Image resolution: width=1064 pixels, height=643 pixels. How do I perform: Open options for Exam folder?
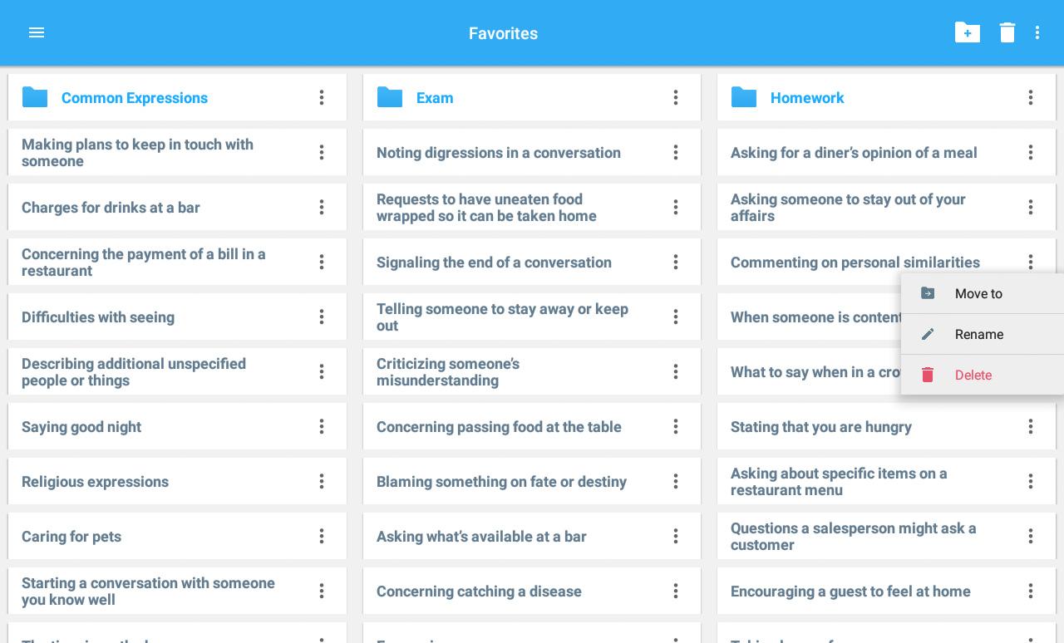(676, 97)
